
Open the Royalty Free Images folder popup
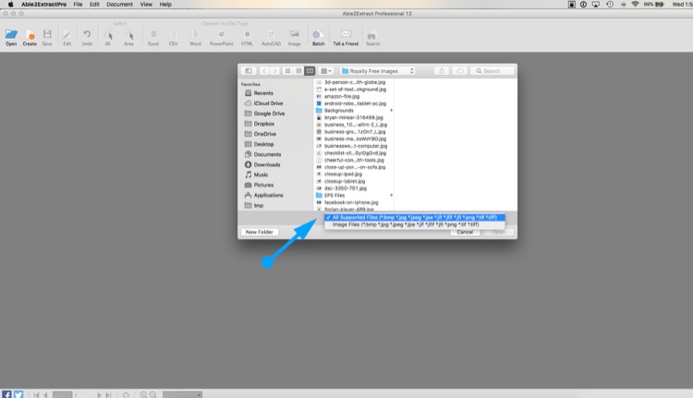click(x=377, y=71)
